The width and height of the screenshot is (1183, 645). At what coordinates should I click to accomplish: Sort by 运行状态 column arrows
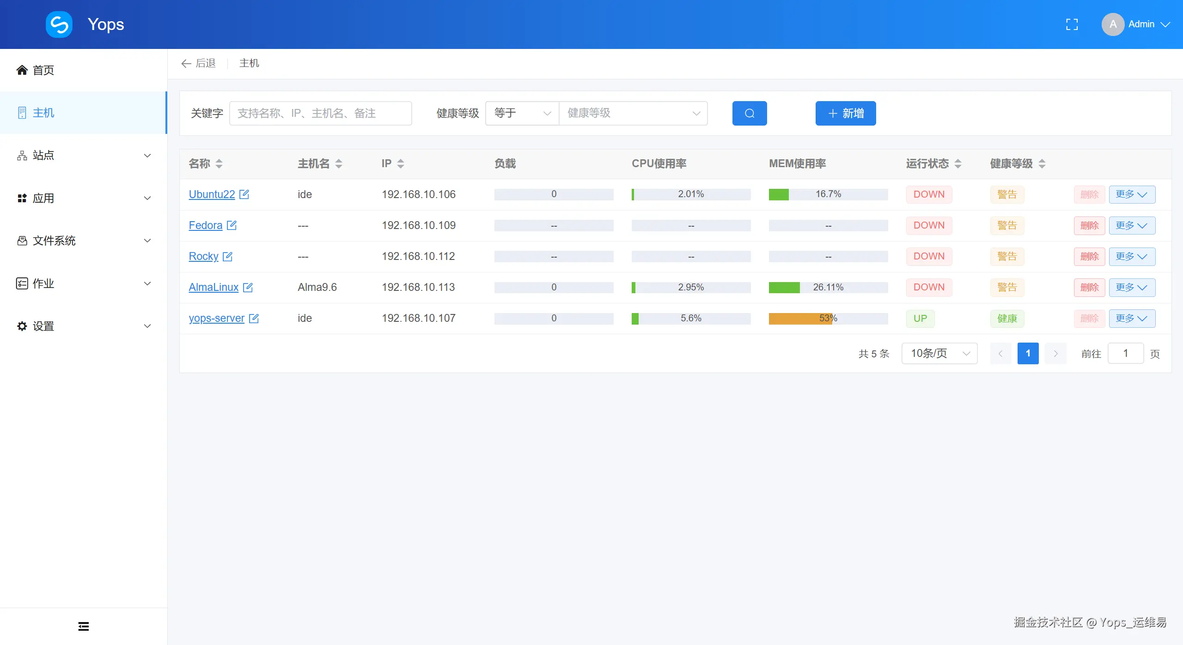[958, 163]
